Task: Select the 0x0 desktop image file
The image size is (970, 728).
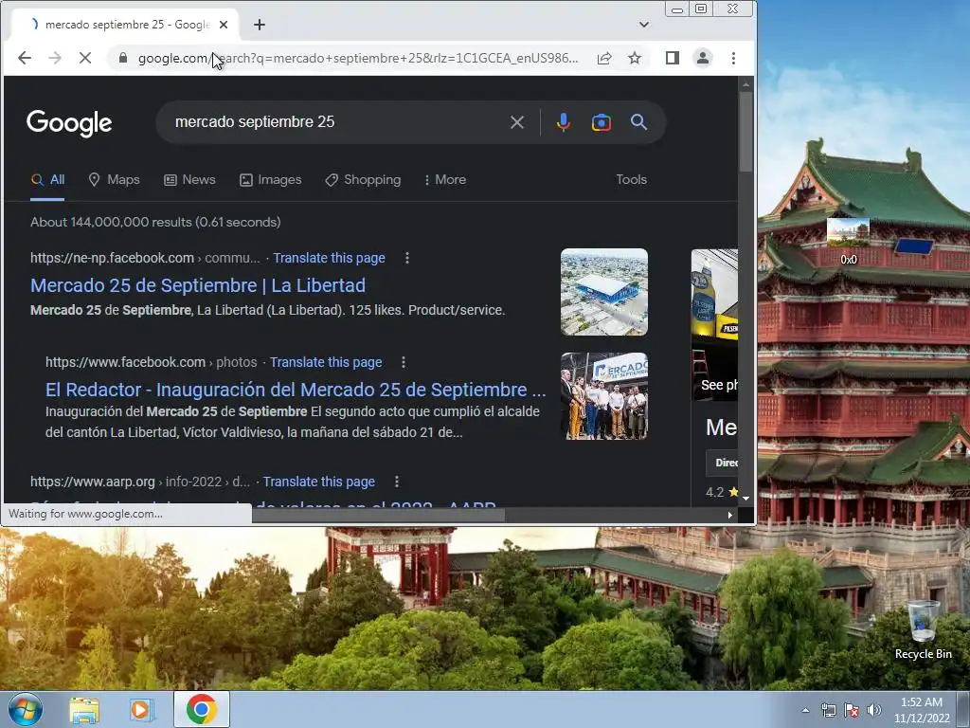Action: [x=848, y=242]
